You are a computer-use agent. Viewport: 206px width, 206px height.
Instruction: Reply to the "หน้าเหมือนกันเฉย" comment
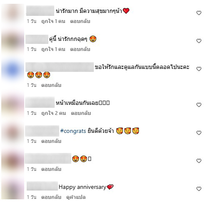pyautogui.click(x=81, y=113)
